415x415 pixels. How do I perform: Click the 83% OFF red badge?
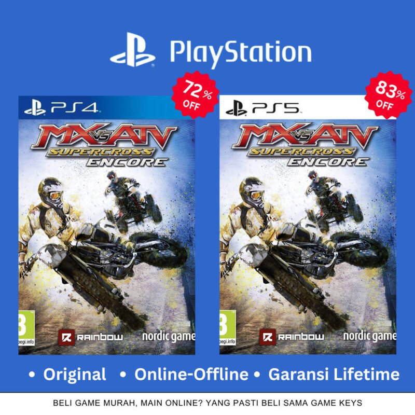point(388,95)
